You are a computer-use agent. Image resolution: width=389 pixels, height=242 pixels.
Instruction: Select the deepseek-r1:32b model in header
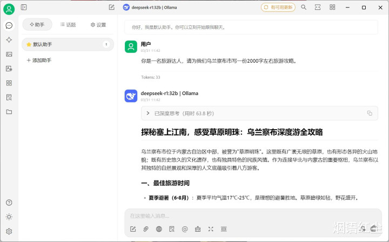[x=150, y=8]
